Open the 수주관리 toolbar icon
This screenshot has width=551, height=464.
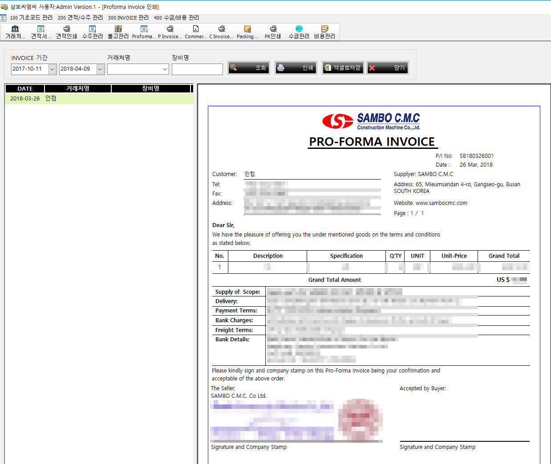pyautogui.click(x=93, y=32)
